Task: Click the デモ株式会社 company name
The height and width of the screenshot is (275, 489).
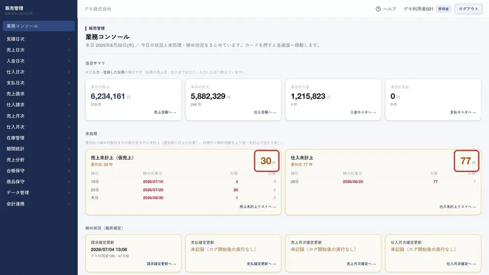Action: (x=98, y=9)
